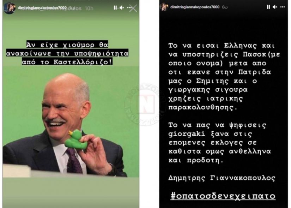Viewport: 291px width, 208px height.
Task: Unmute sound on the right story
Action: tap(275, 7)
